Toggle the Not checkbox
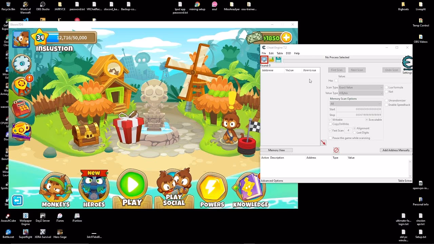 [x=386, y=92]
